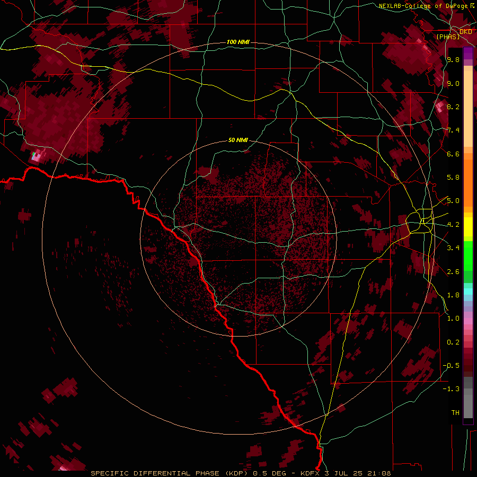The image size is (477, 477).
Task: Click the 1.0 legend value
Action: (453, 319)
